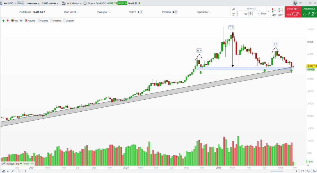Viewport: 317px width, 173px height.
Task: Click the left 'E ?' annotation label
Action: 199,51
